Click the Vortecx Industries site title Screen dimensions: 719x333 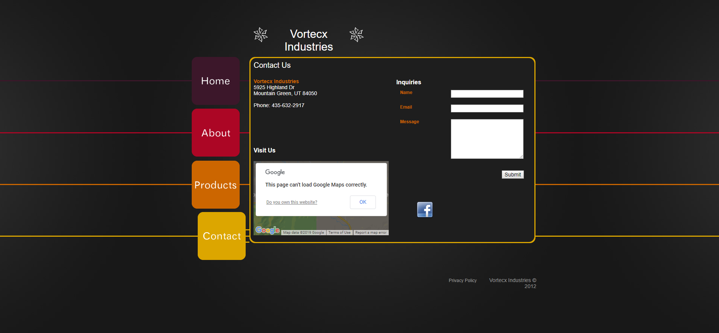[309, 40]
